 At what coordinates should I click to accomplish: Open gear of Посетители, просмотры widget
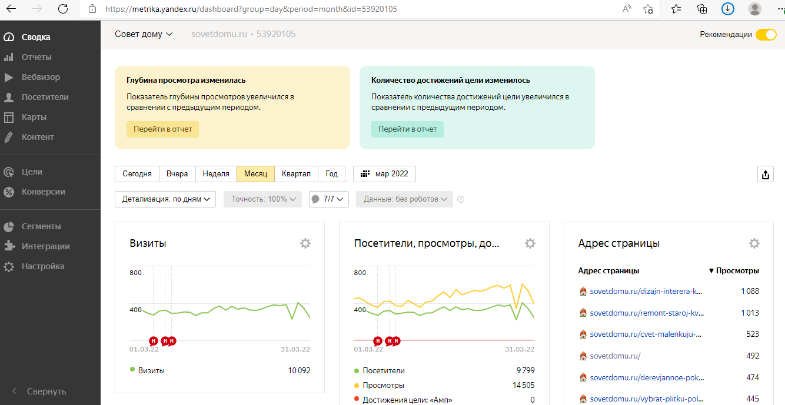tap(530, 243)
